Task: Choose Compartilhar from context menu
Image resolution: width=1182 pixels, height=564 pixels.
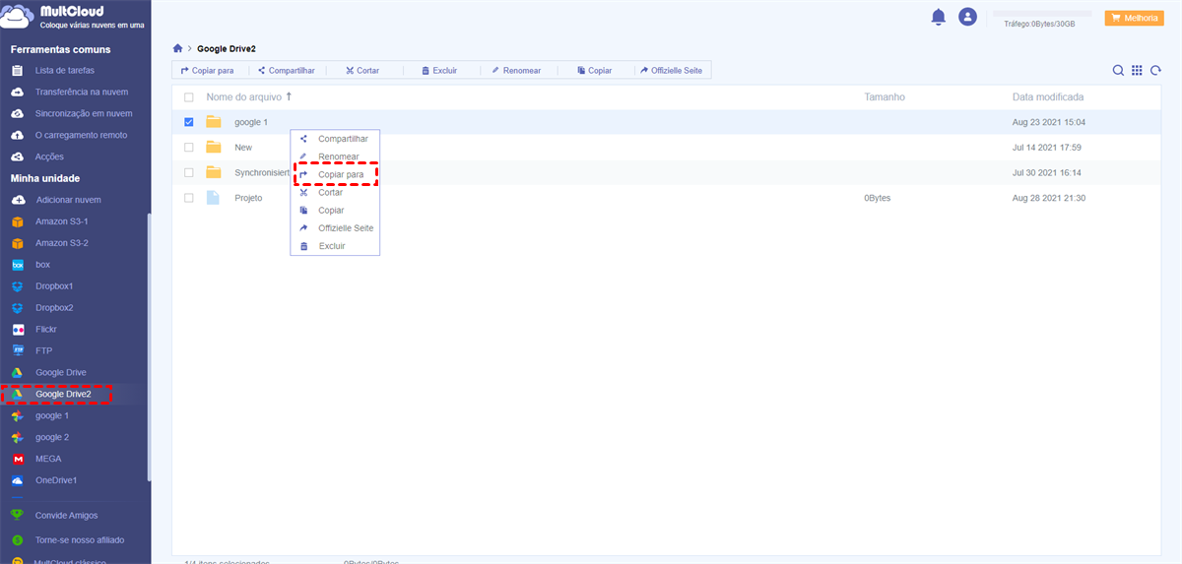Action: tap(335, 139)
